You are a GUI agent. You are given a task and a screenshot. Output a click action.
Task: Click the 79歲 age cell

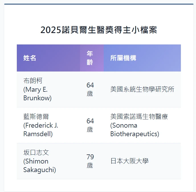pyautogui.click(x=90, y=161)
